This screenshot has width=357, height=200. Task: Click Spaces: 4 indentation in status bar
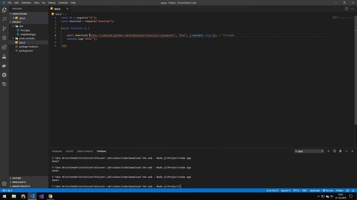pos(286,191)
